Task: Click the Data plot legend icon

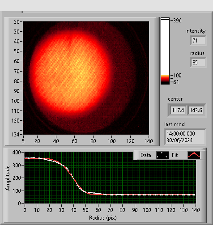Action: point(162,155)
